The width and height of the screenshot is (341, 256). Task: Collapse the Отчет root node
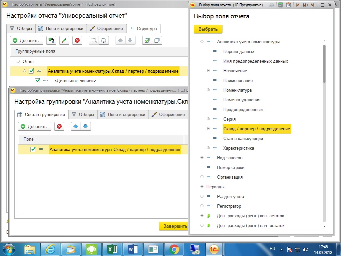pos(18,61)
